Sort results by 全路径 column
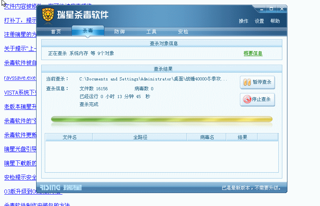320x206 pixels. pos(140,137)
